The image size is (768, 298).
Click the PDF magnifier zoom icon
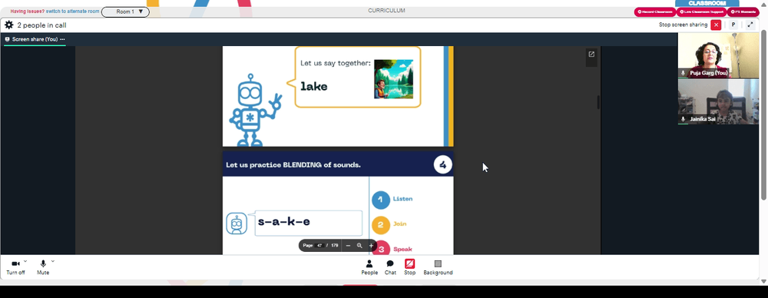tap(359, 246)
